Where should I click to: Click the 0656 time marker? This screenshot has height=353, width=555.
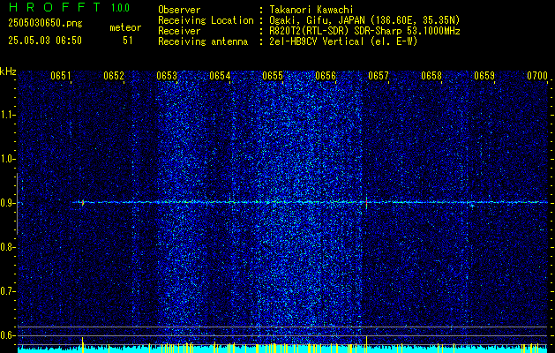[x=326, y=76]
